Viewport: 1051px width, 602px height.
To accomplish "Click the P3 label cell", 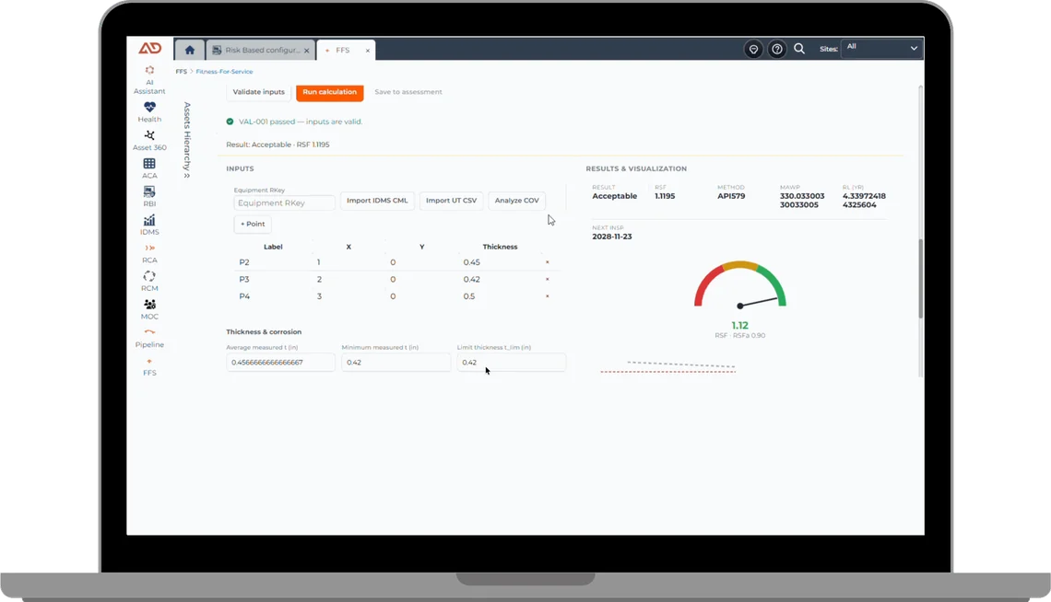I will [244, 279].
